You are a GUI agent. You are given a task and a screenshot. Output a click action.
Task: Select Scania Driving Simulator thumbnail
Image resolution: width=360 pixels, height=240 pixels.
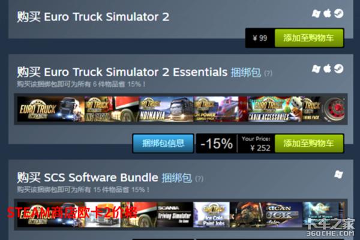point(175,215)
